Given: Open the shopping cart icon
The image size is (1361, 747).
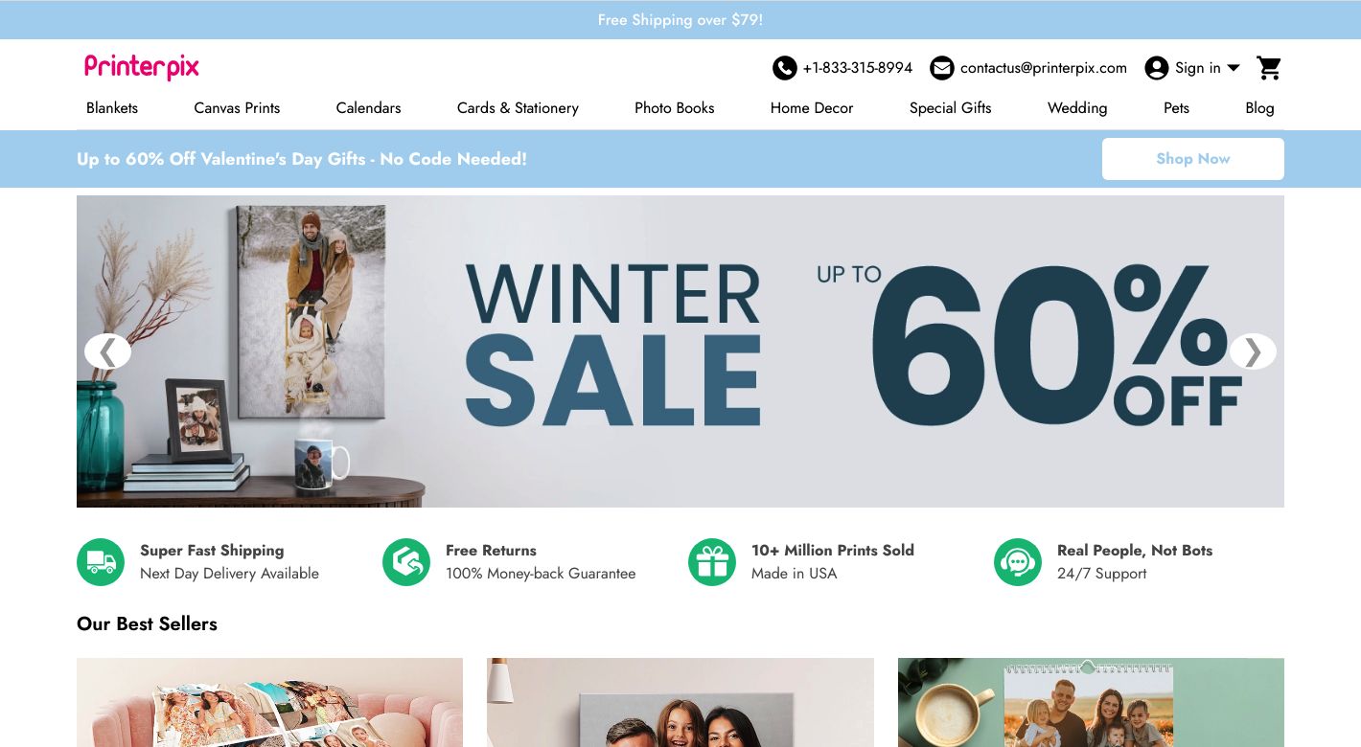Looking at the screenshot, I should pyautogui.click(x=1269, y=68).
